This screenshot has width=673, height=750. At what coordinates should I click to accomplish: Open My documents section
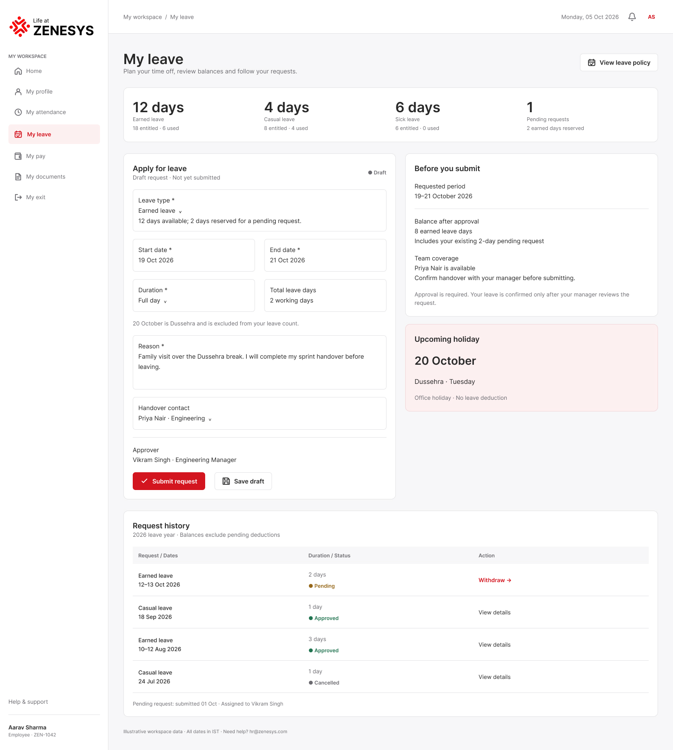[54, 177]
